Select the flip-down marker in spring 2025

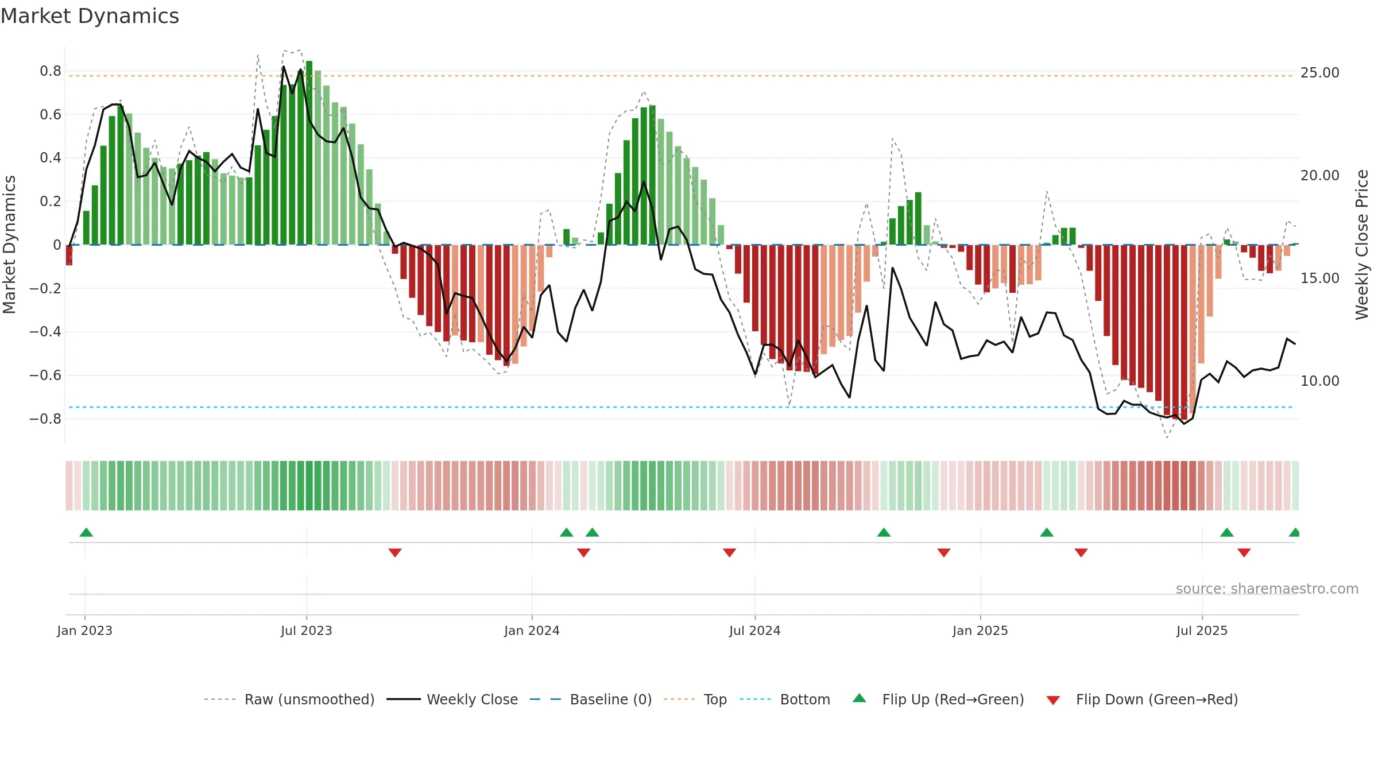point(1081,552)
